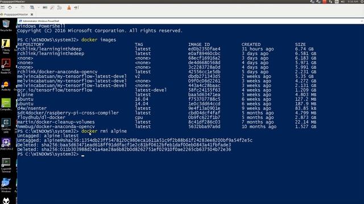This screenshot has width=364, height=204.
Task: Open the 7 Sticky Notes desktop icon
Action: tap(6, 46)
